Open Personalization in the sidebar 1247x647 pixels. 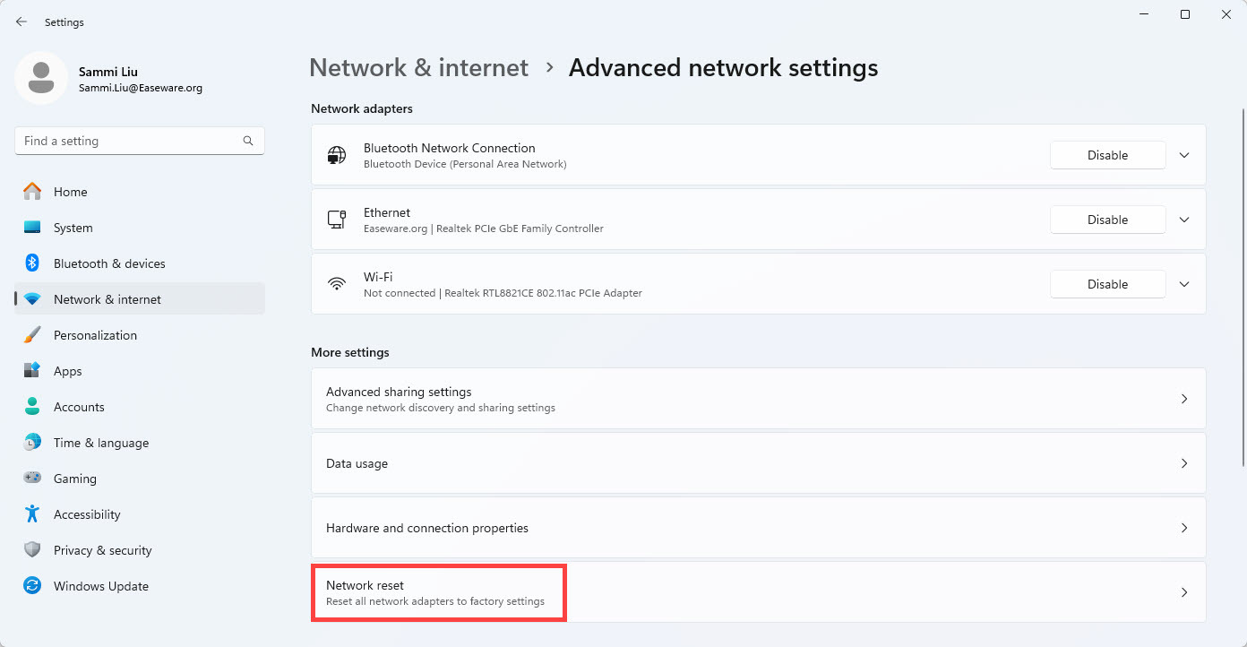coord(95,335)
